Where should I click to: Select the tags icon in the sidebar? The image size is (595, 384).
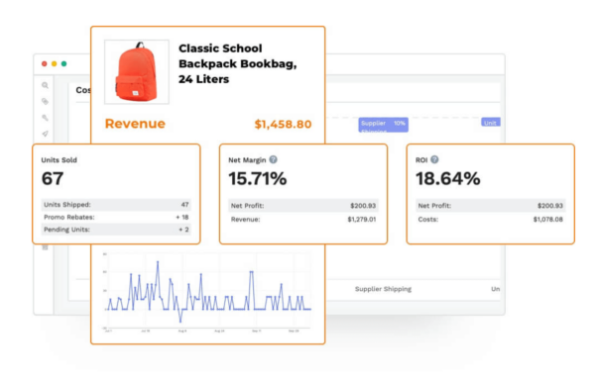pyautogui.click(x=45, y=101)
